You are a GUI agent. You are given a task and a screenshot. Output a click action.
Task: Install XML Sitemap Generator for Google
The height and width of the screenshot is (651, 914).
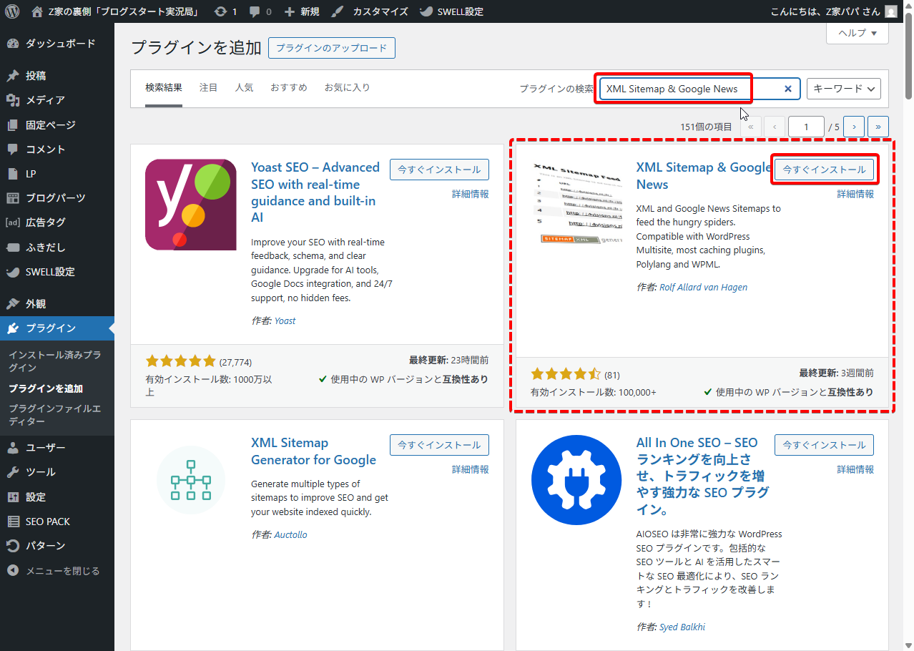[x=439, y=445]
